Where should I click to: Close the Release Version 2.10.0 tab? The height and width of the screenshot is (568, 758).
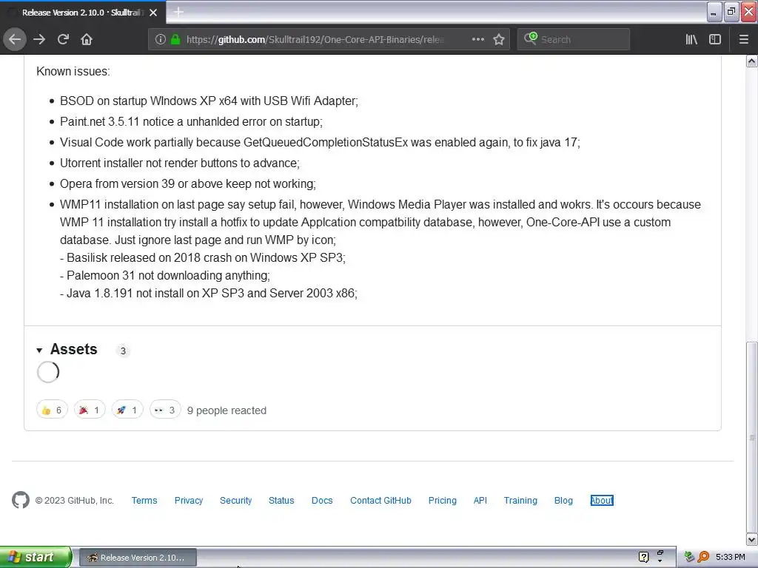tap(153, 13)
